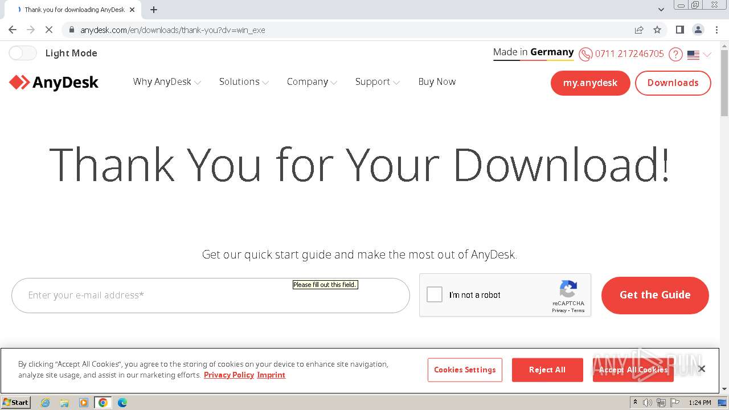Image resolution: width=729 pixels, height=410 pixels.
Task: Open Microsoft Edge from the taskbar
Action: [x=122, y=403]
